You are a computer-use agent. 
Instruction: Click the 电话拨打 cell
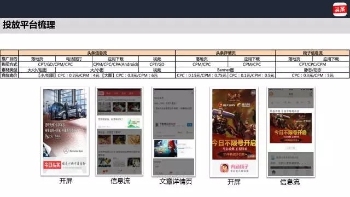pyautogui.click(x=74, y=59)
